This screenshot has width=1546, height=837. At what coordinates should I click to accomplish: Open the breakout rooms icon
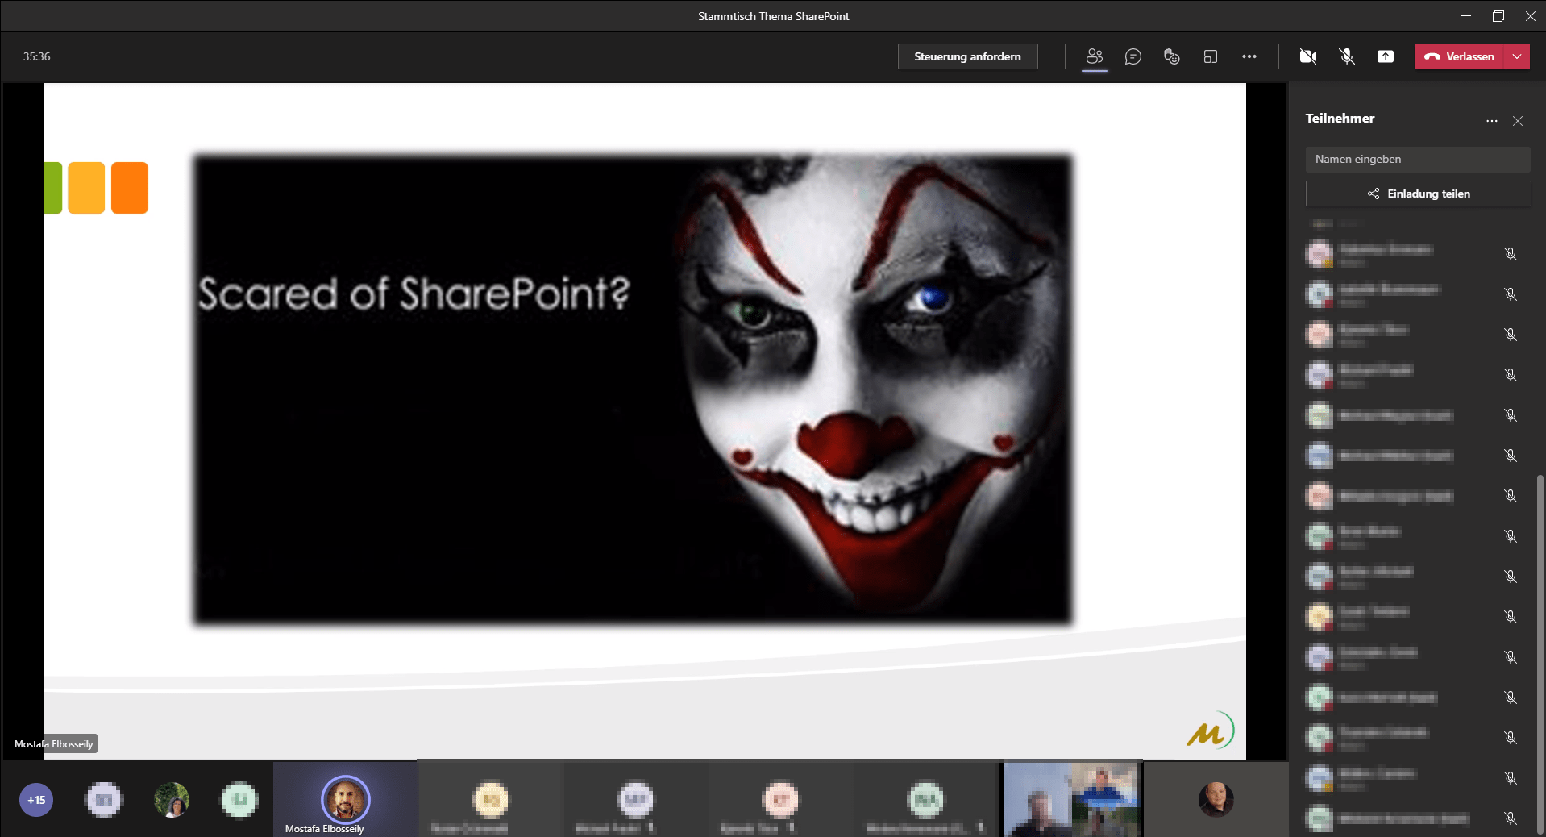point(1210,56)
